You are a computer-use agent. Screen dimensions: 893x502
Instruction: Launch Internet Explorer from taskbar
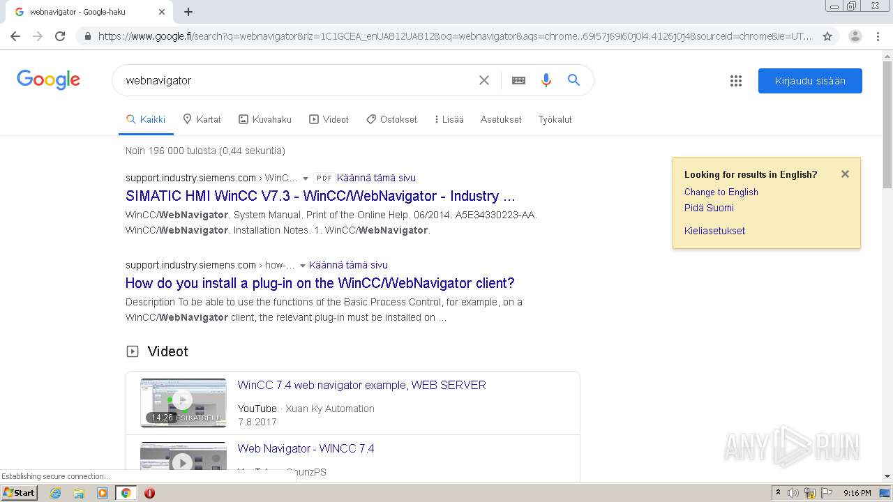[x=55, y=493]
